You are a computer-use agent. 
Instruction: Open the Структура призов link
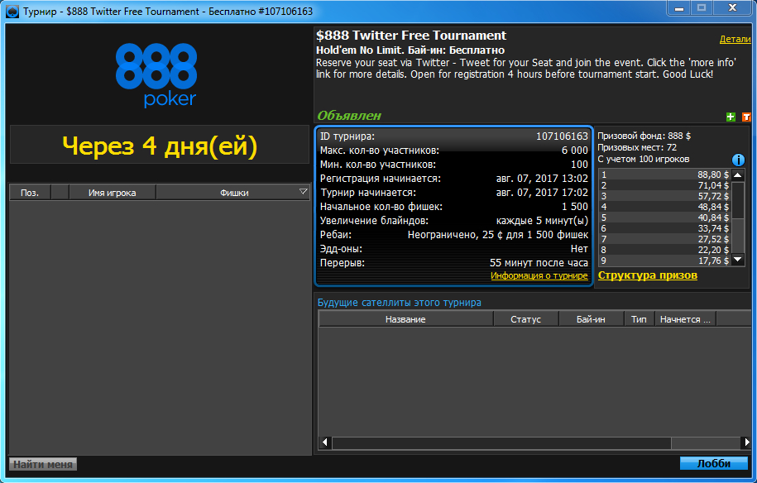tap(648, 275)
